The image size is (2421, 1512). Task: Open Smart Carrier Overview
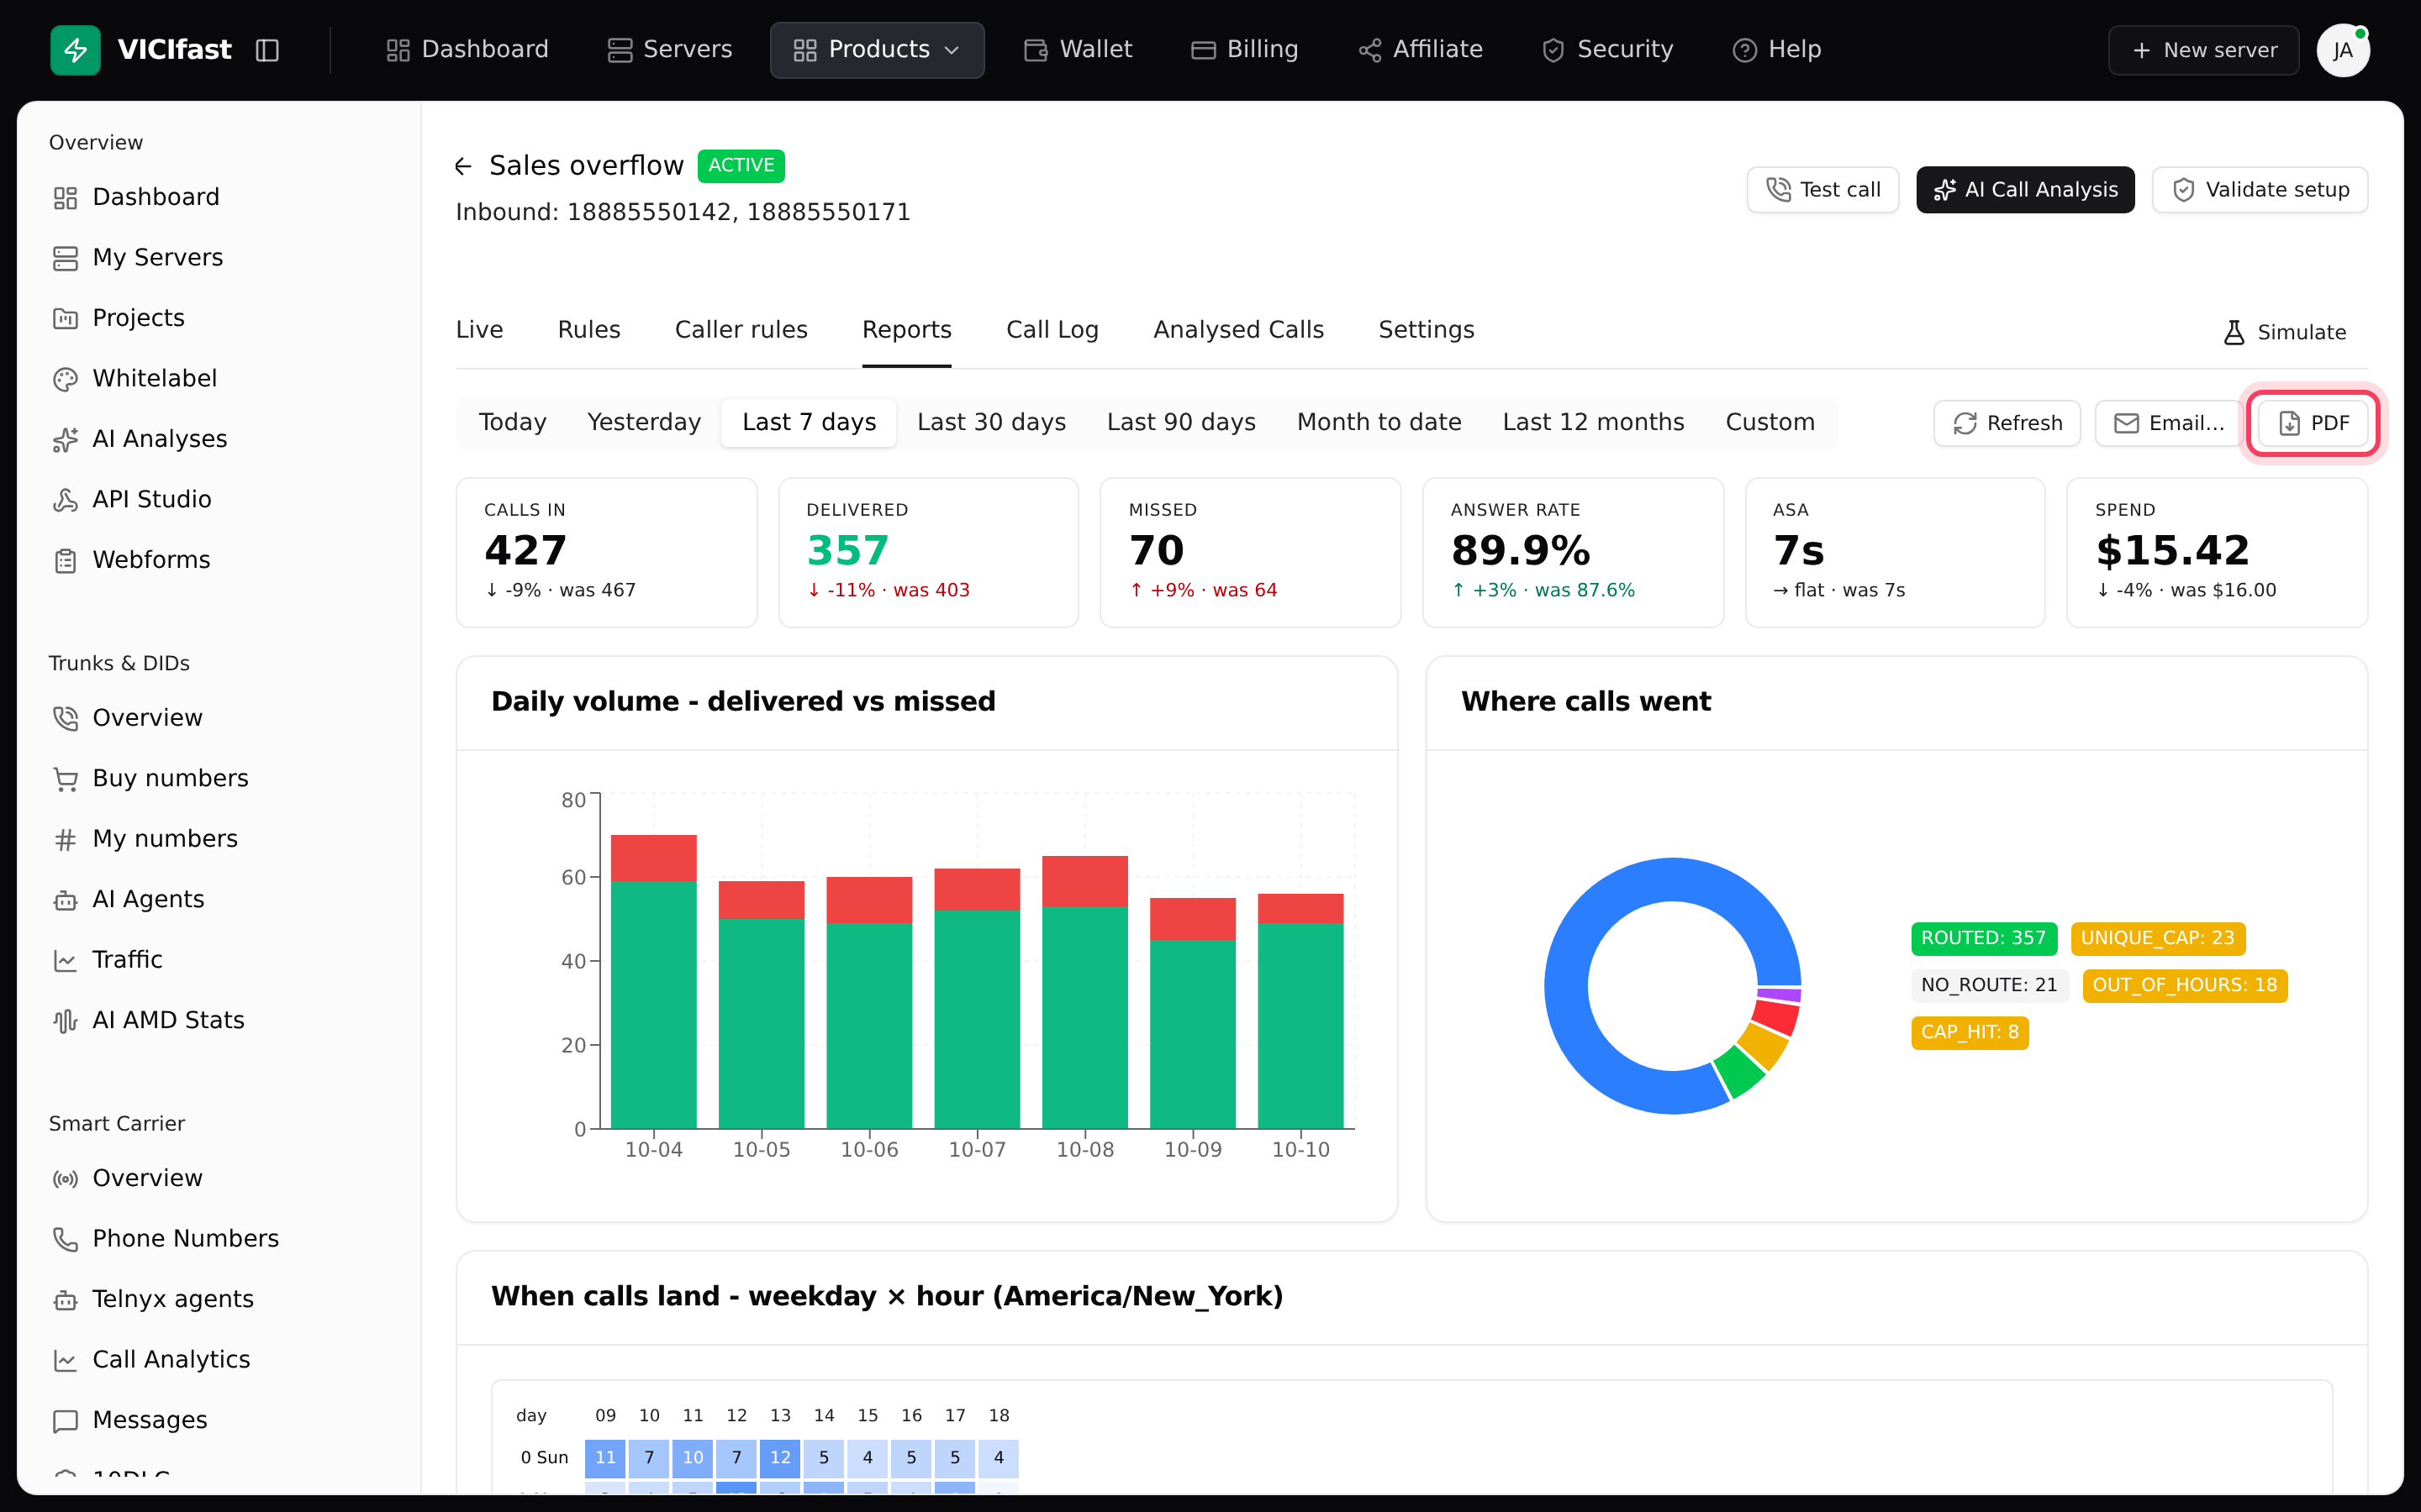tap(219, 1179)
